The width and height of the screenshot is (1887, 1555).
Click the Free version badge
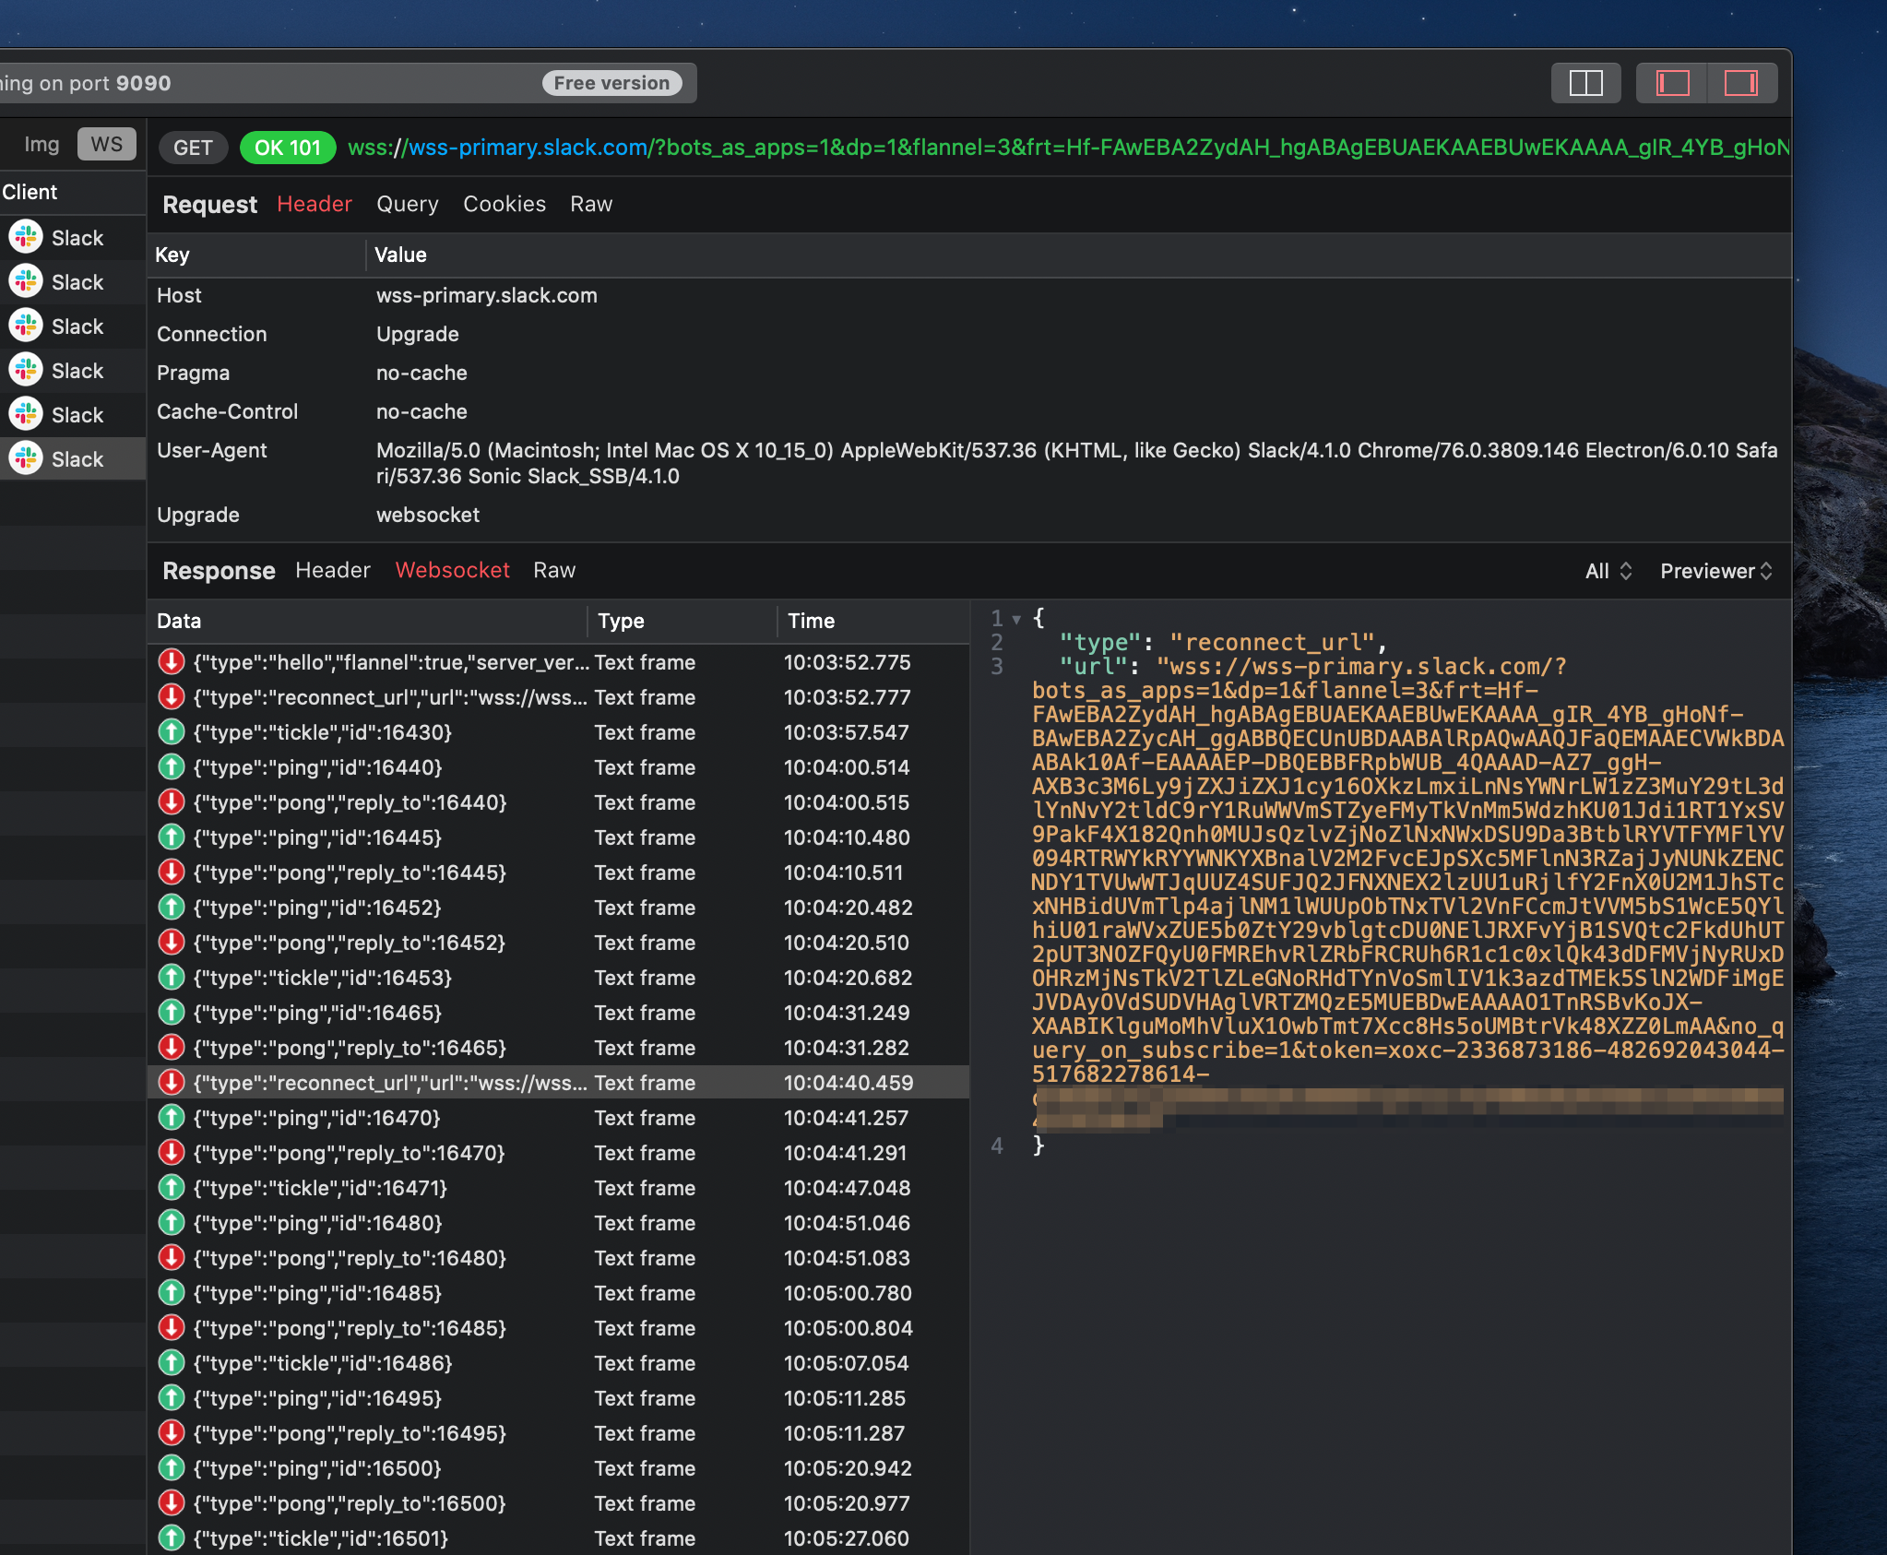point(611,83)
